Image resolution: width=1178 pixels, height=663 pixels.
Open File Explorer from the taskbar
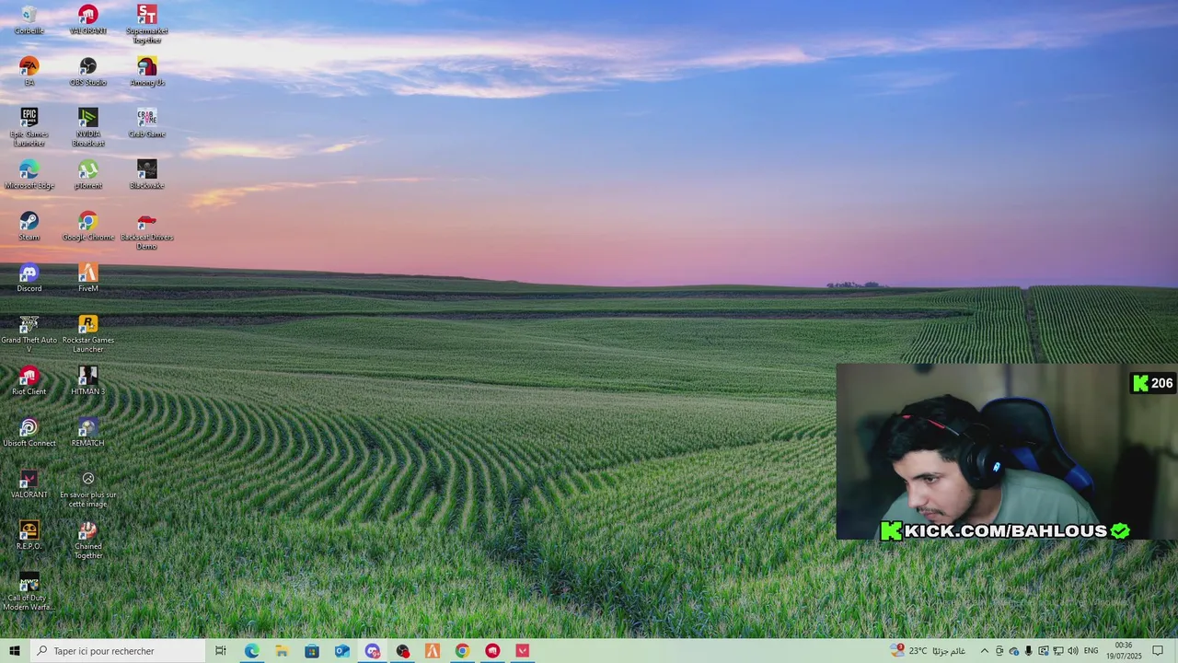pyautogui.click(x=282, y=651)
